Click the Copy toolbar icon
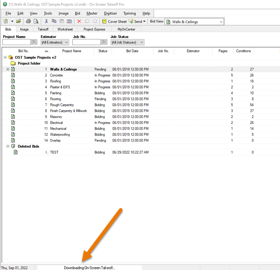Image resolution: width=280 pixels, height=270 pixels. click(x=54, y=21)
